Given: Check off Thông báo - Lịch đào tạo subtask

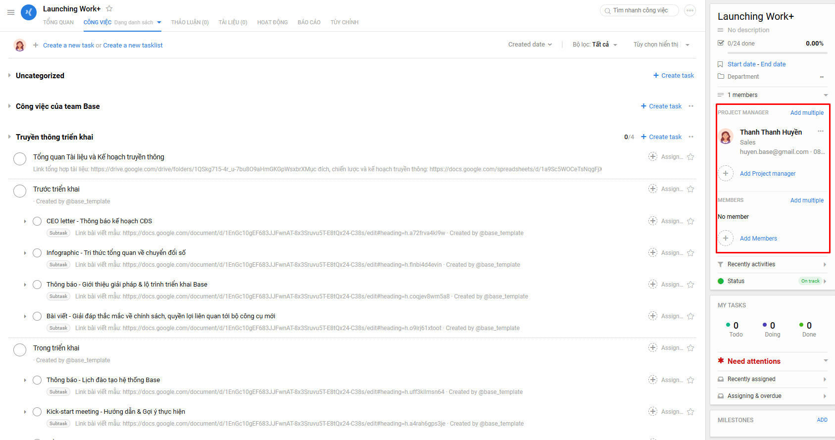Looking at the screenshot, I should click(x=37, y=380).
